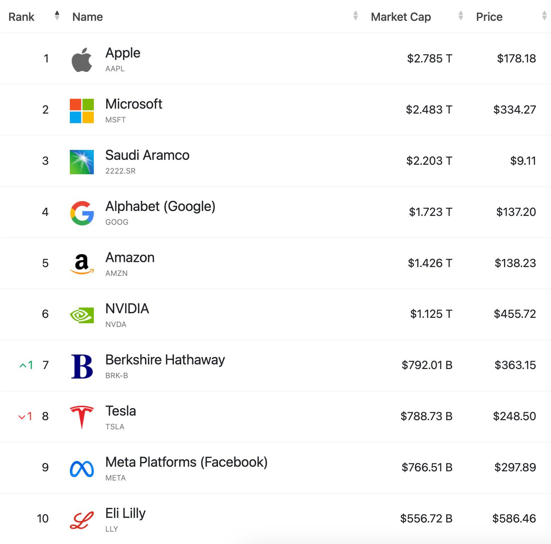Sort by Name using its sort arrows
This screenshot has width=551, height=544.
pyautogui.click(x=356, y=16)
